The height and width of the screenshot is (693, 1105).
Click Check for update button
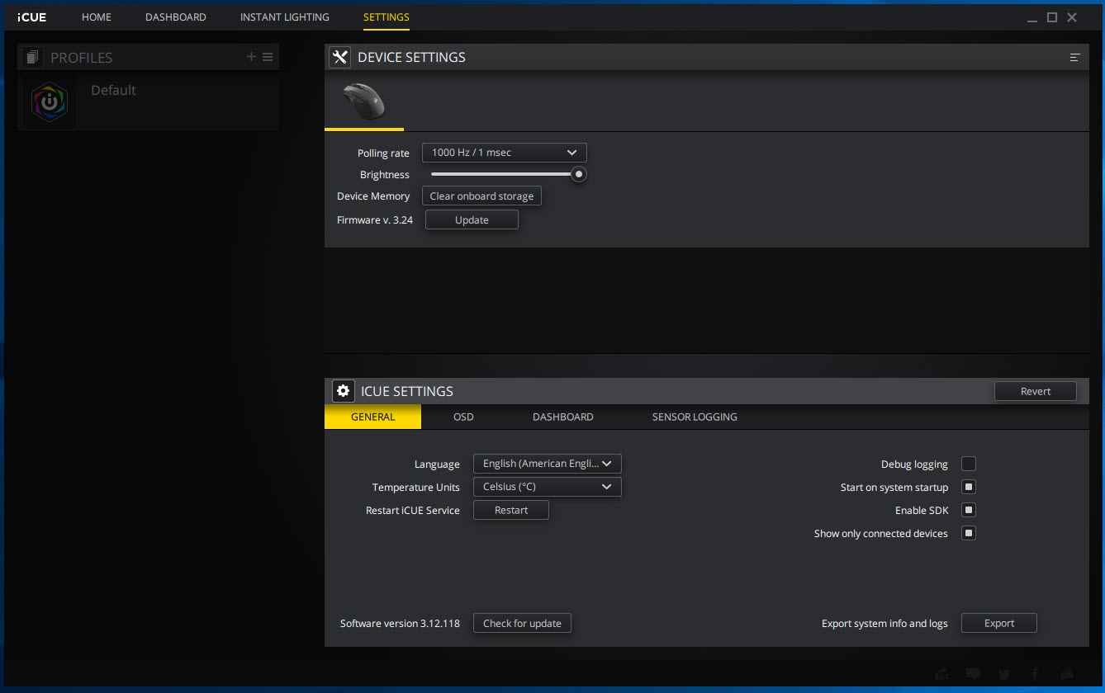(522, 623)
